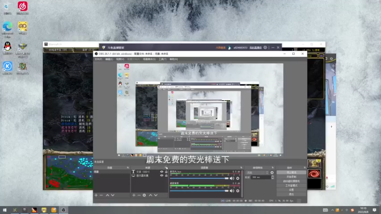The image size is (381, 214).
Task: Move the scene up in the Scenes panel
Action: [108, 195]
